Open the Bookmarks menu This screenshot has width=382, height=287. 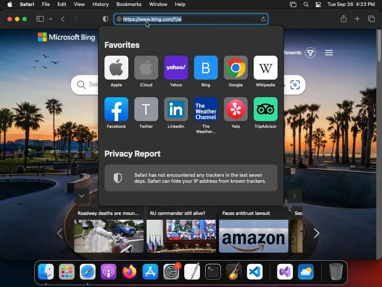[129, 4]
